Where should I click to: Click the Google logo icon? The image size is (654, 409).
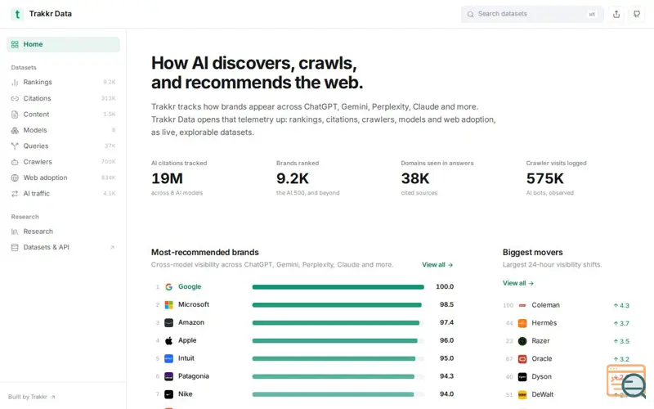[168, 287]
